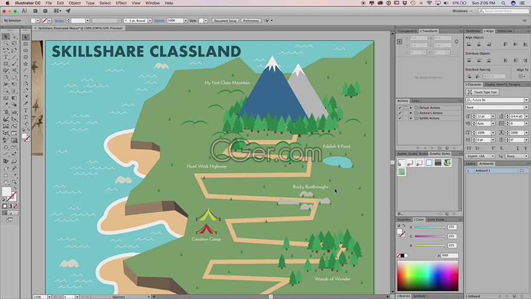This screenshot has height=299, width=531.
Task: Open the font style dropdown Book
Action: 526,107
